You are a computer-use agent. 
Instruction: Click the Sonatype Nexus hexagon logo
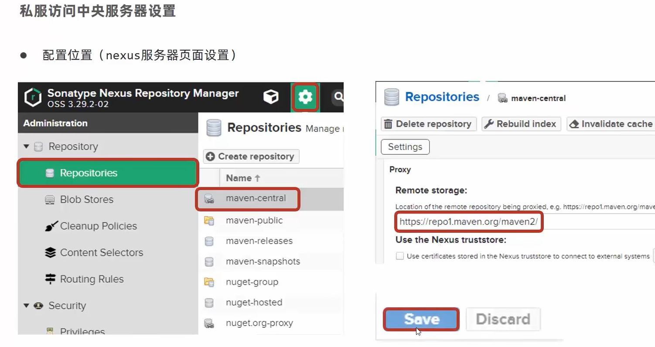tap(33, 97)
